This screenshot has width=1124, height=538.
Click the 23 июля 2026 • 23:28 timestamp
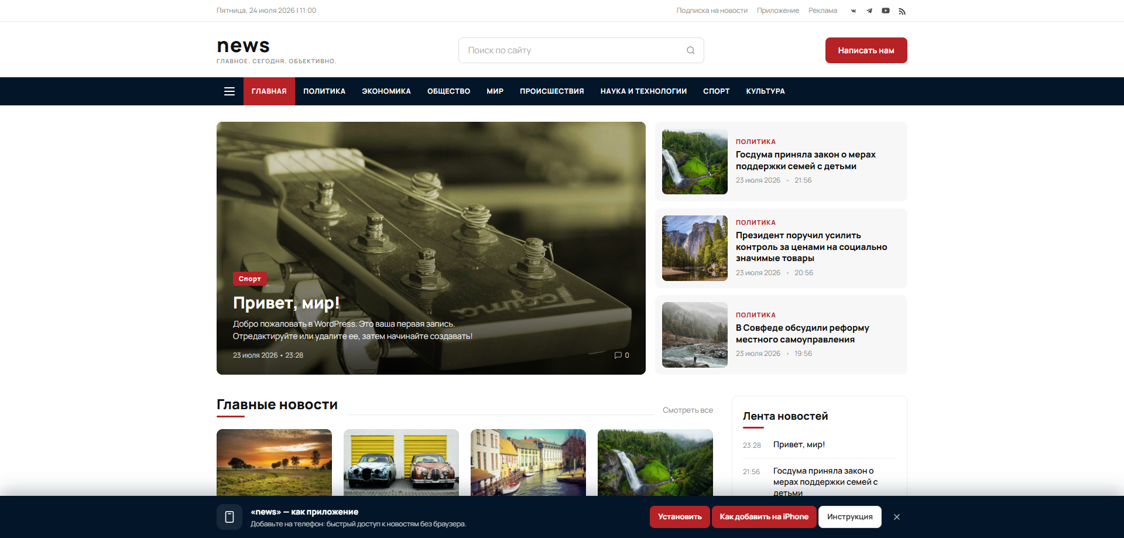click(x=268, y=355)
